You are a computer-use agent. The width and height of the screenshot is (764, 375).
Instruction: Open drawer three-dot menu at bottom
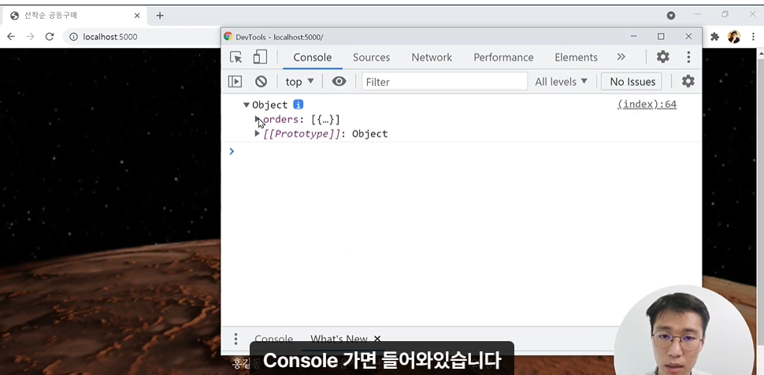(x=236, y=339)
